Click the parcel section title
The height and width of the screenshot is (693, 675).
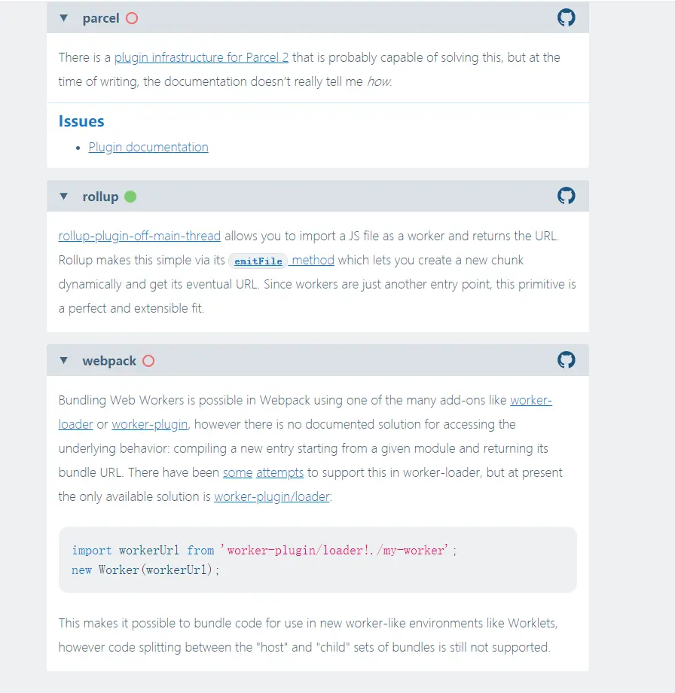pyautogui.click(x=101, y=18)
